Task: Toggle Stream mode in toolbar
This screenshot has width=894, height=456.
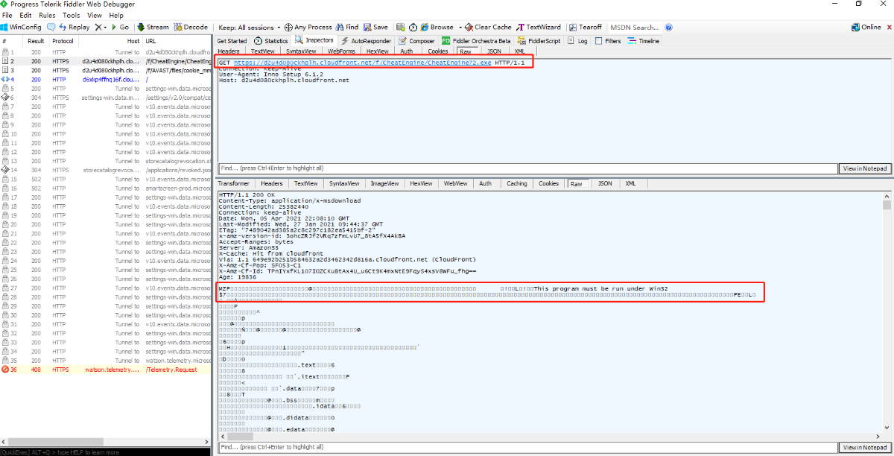Action: tap(153, 27)
